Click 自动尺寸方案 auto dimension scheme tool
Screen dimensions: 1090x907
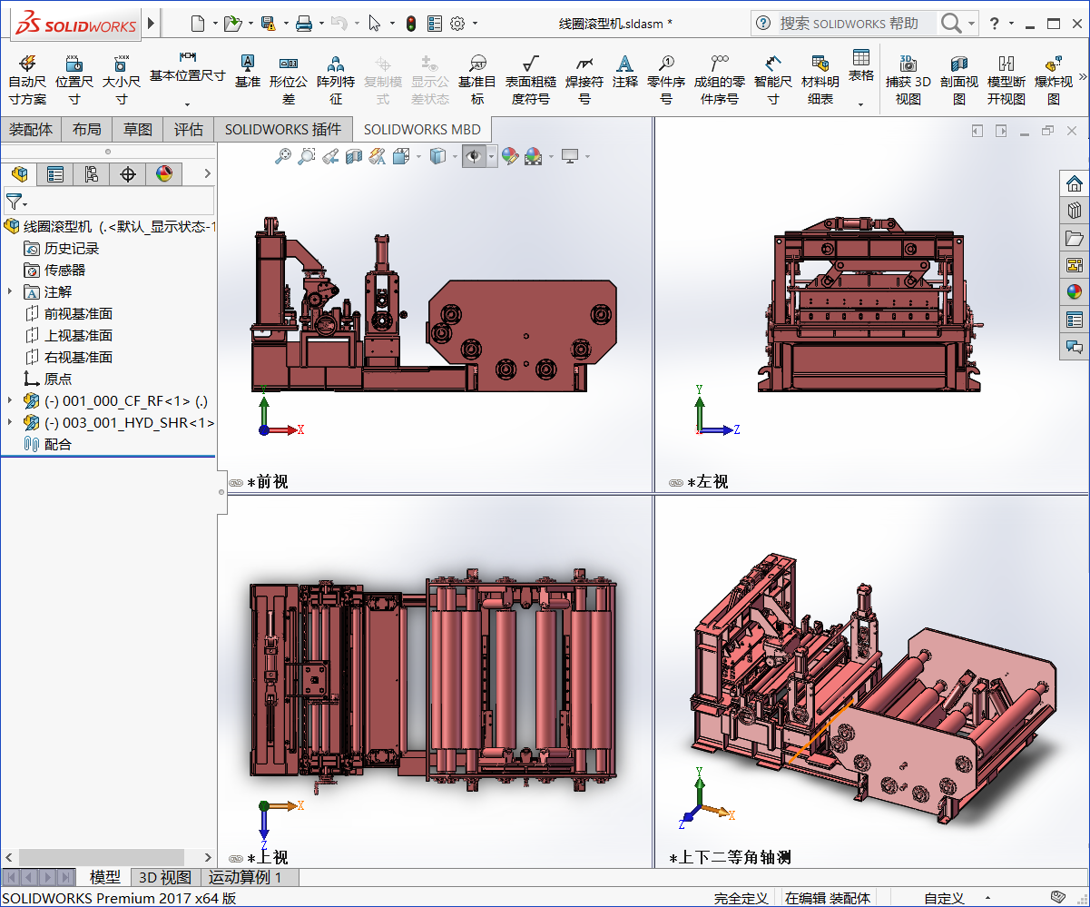(27, 80)
